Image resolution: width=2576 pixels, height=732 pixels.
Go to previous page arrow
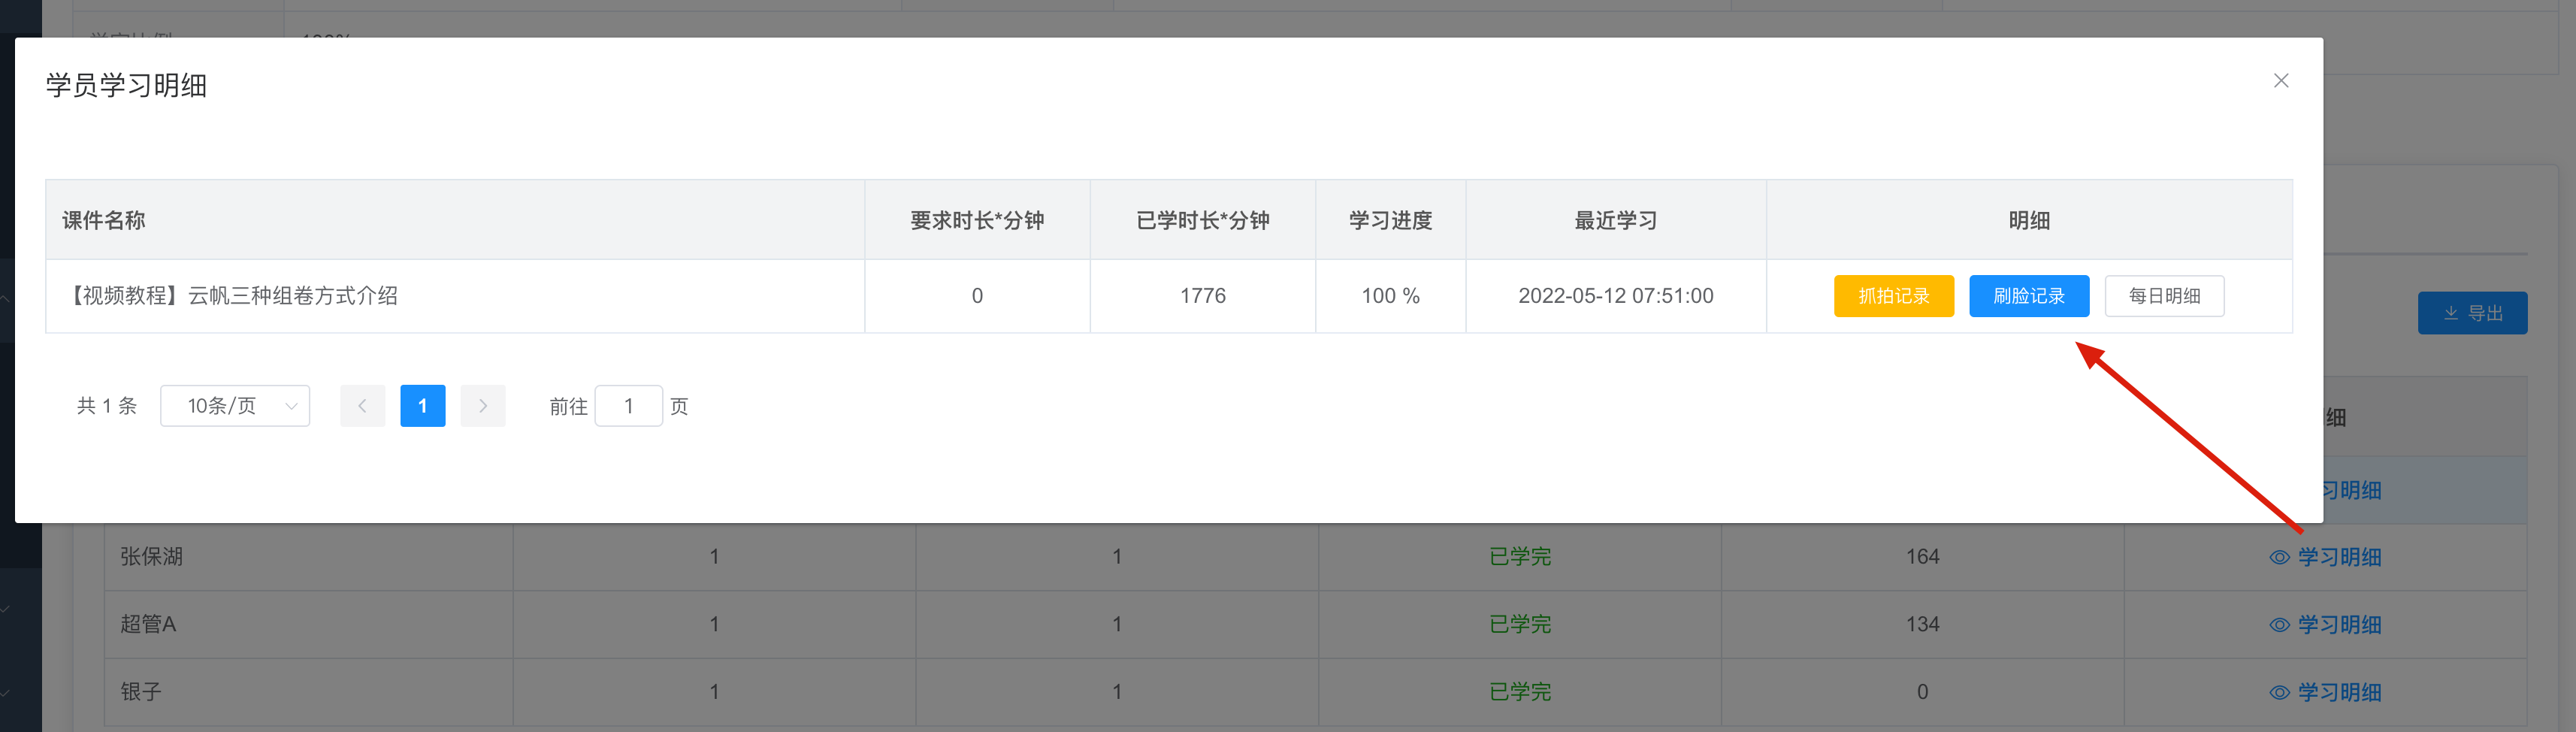362,406
